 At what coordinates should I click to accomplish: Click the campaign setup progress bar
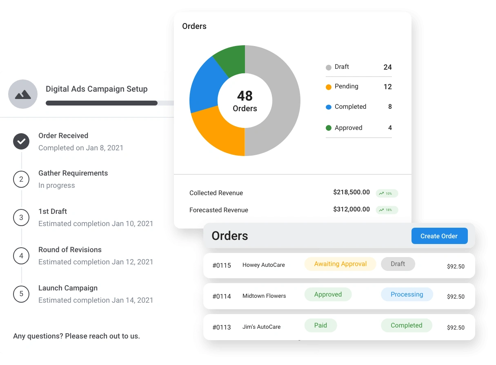pos(101,103)
